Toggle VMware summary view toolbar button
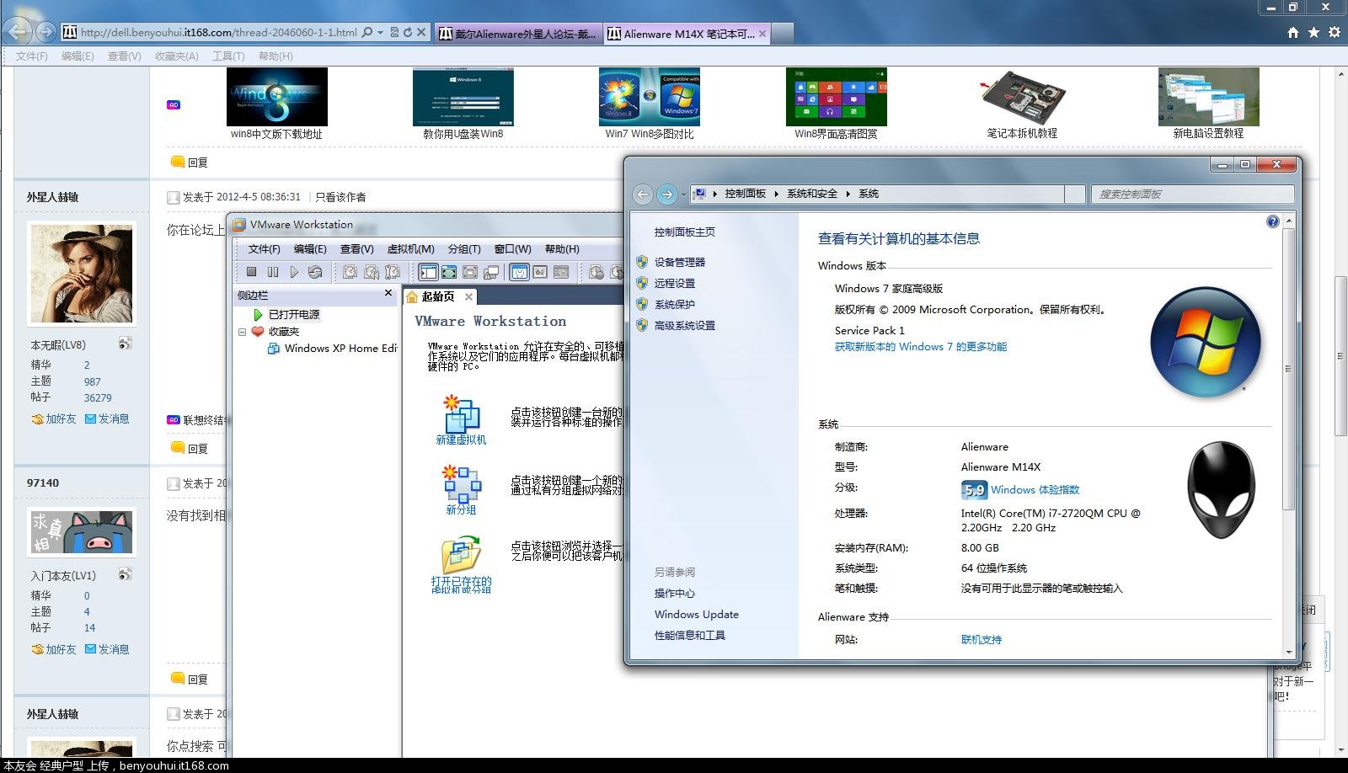 pos(519,272)
